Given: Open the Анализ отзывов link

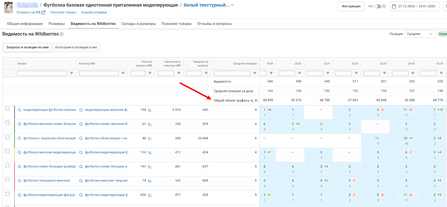Looking at the screenshot, I should click(94, 12).
